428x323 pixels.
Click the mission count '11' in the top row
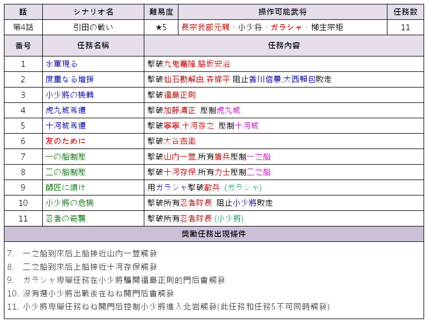point(405,27)
